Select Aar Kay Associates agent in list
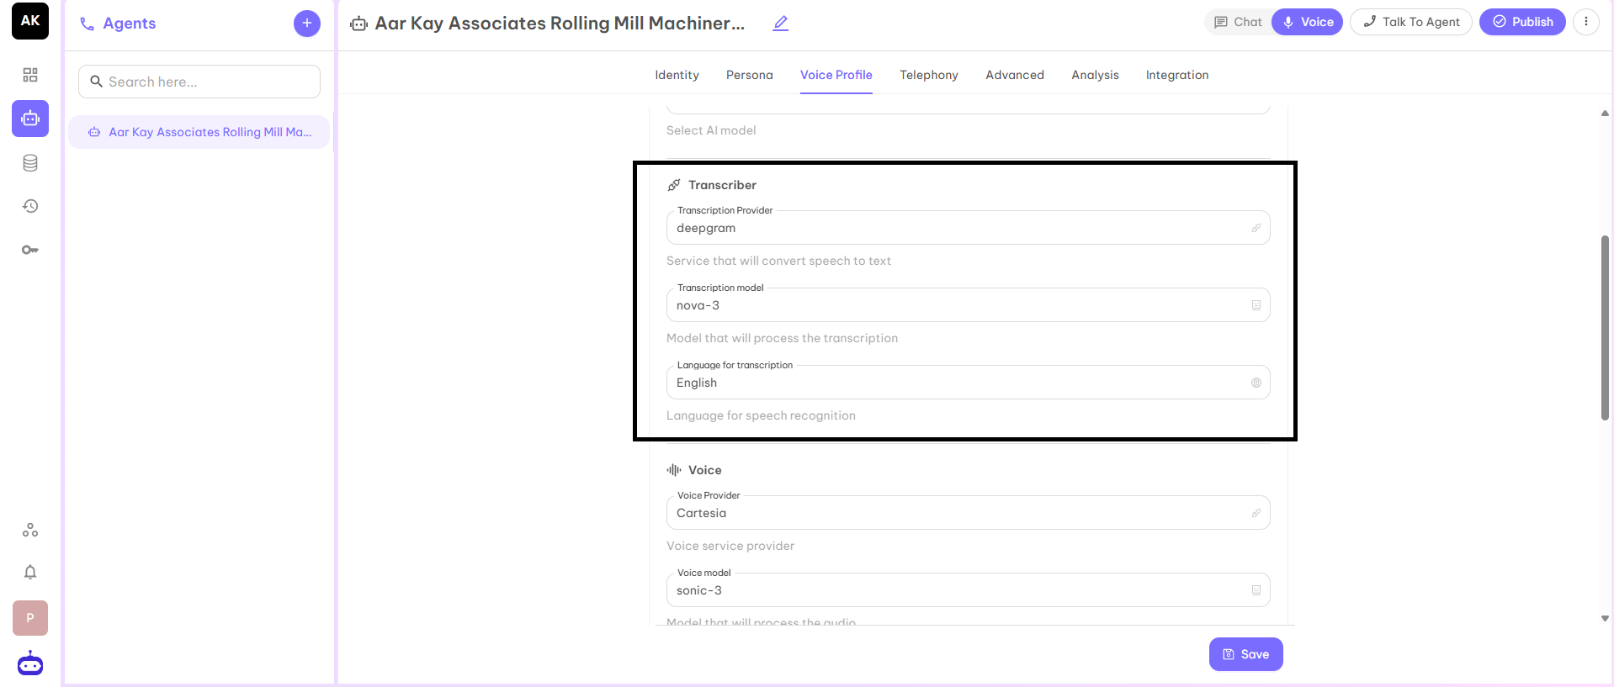1614x687 pixels. click(199, 132)
